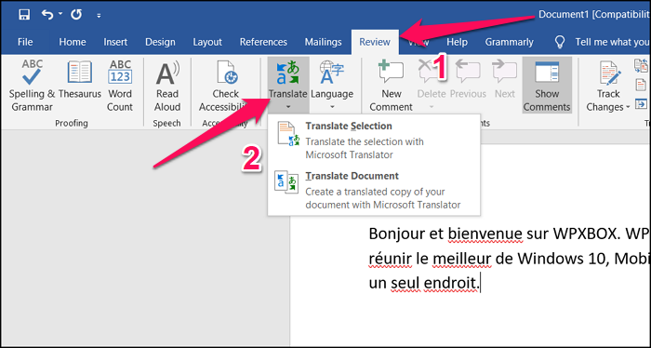Expand the Language dropdown arrow
The width and height of the screenshot is (651, 348).
332,107
